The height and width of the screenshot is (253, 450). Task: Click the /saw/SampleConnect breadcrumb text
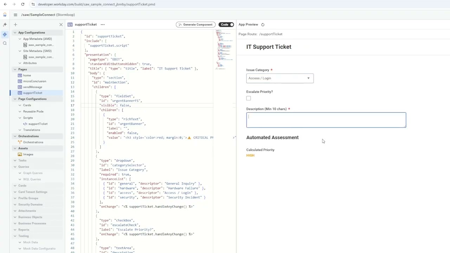coord(38,15)
